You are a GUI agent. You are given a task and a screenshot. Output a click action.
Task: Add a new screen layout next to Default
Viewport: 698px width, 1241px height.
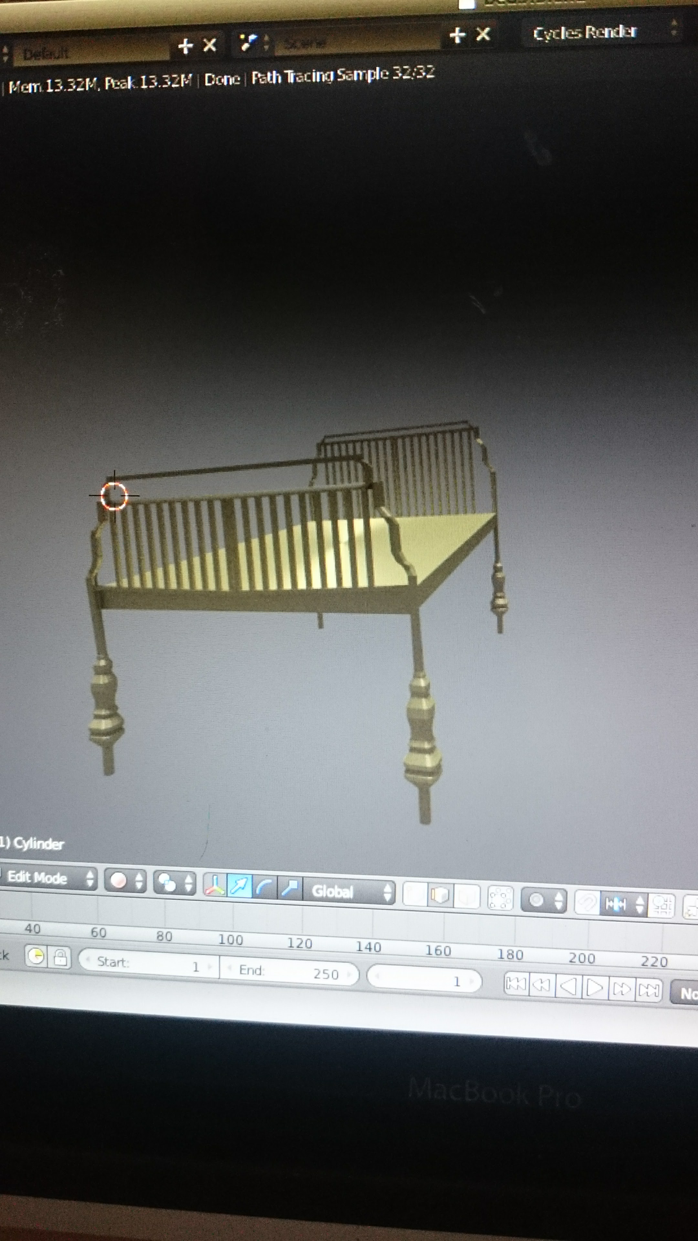point(185,46)
